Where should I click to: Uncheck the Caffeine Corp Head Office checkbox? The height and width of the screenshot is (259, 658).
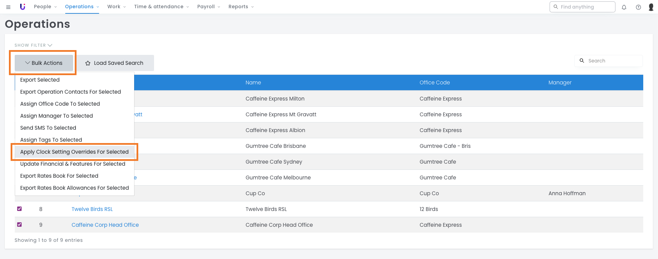click(20, 225)
